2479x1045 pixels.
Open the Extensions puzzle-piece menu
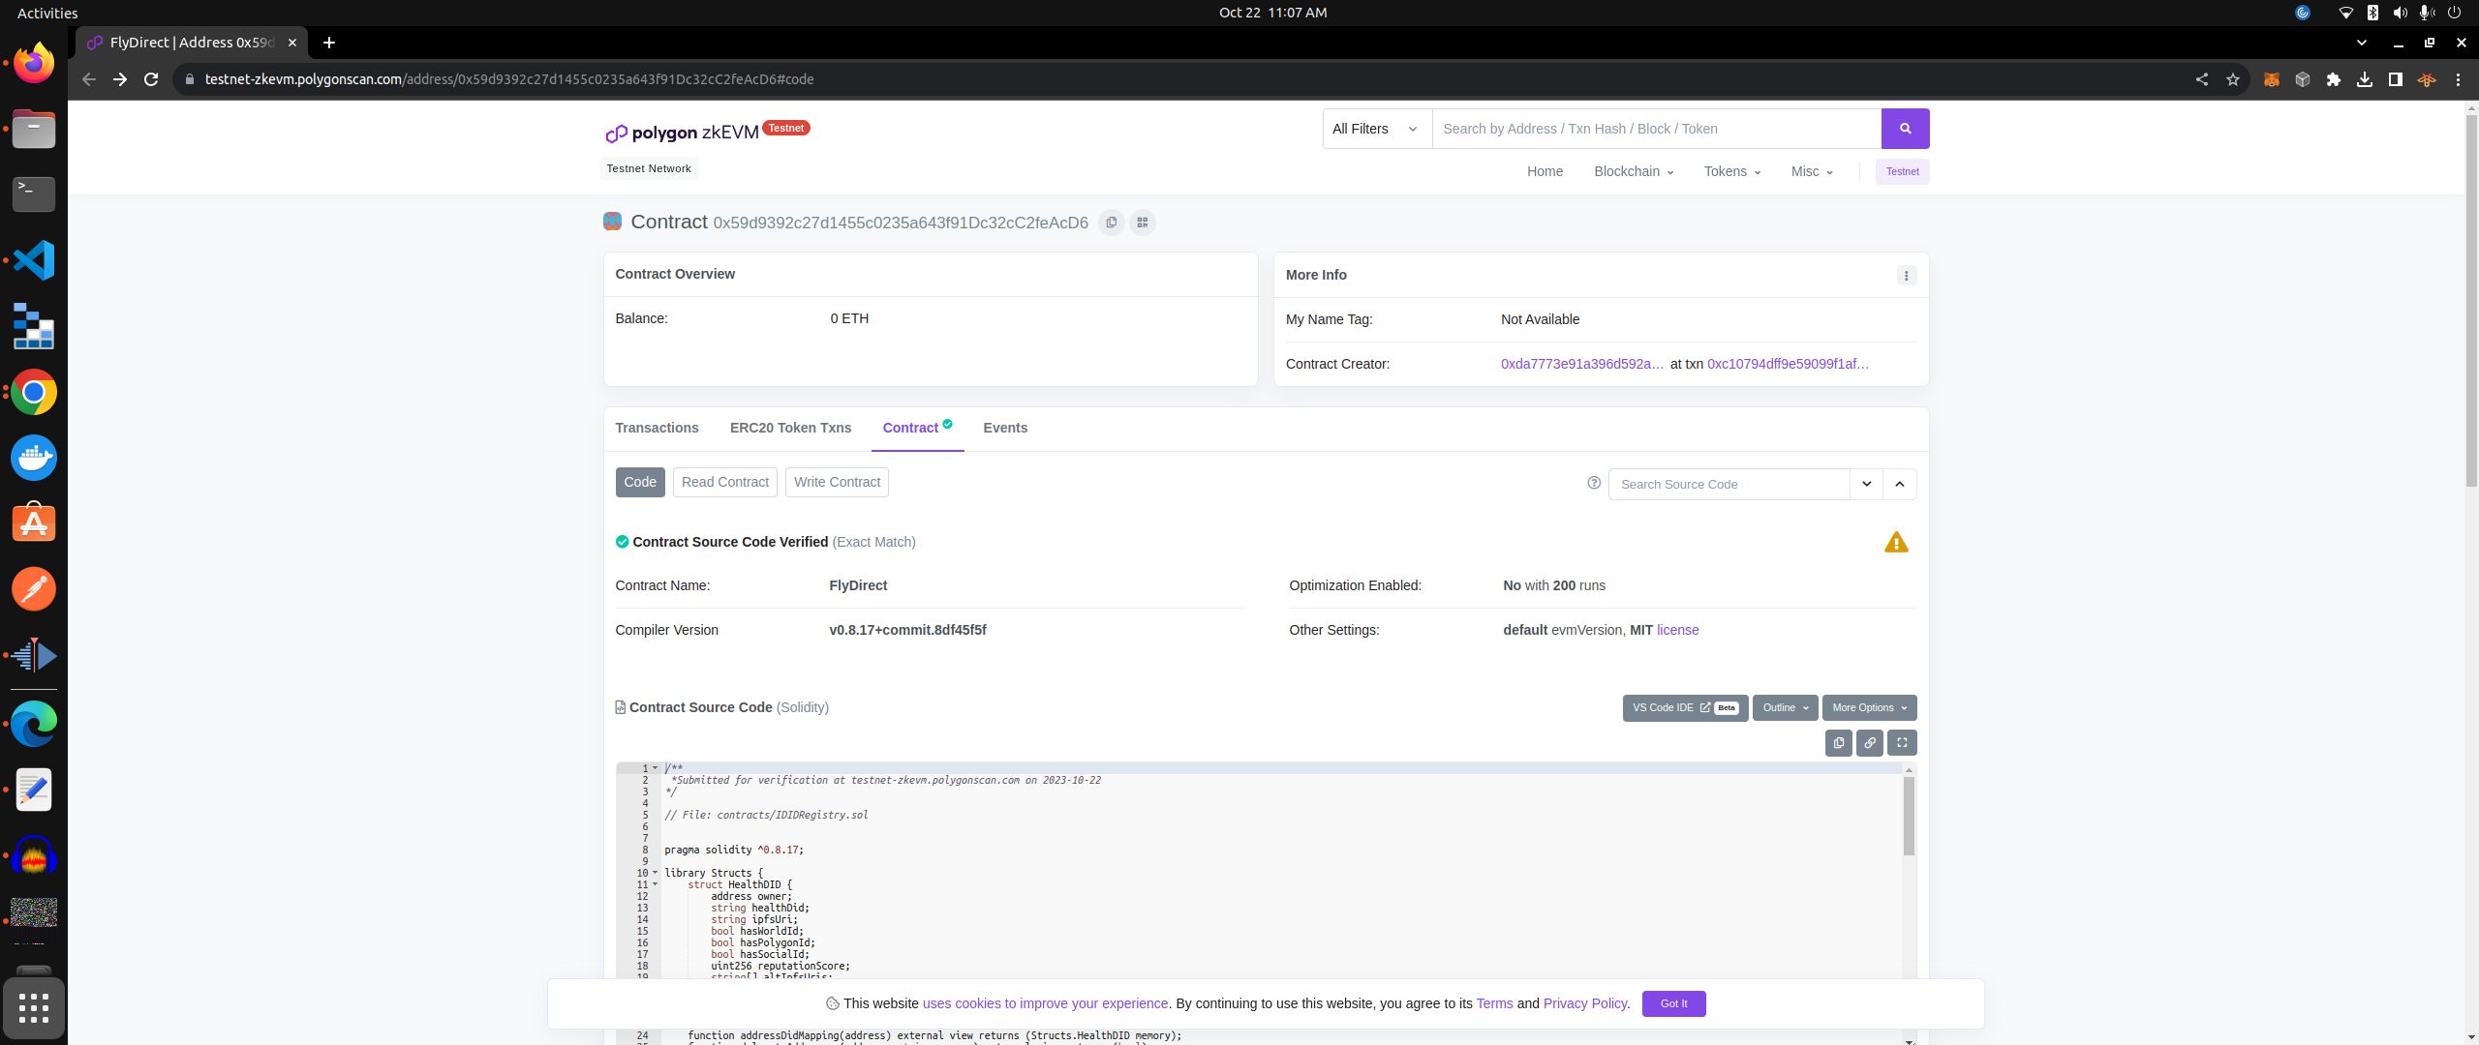pyautogui.click(x=2333, y=79)
